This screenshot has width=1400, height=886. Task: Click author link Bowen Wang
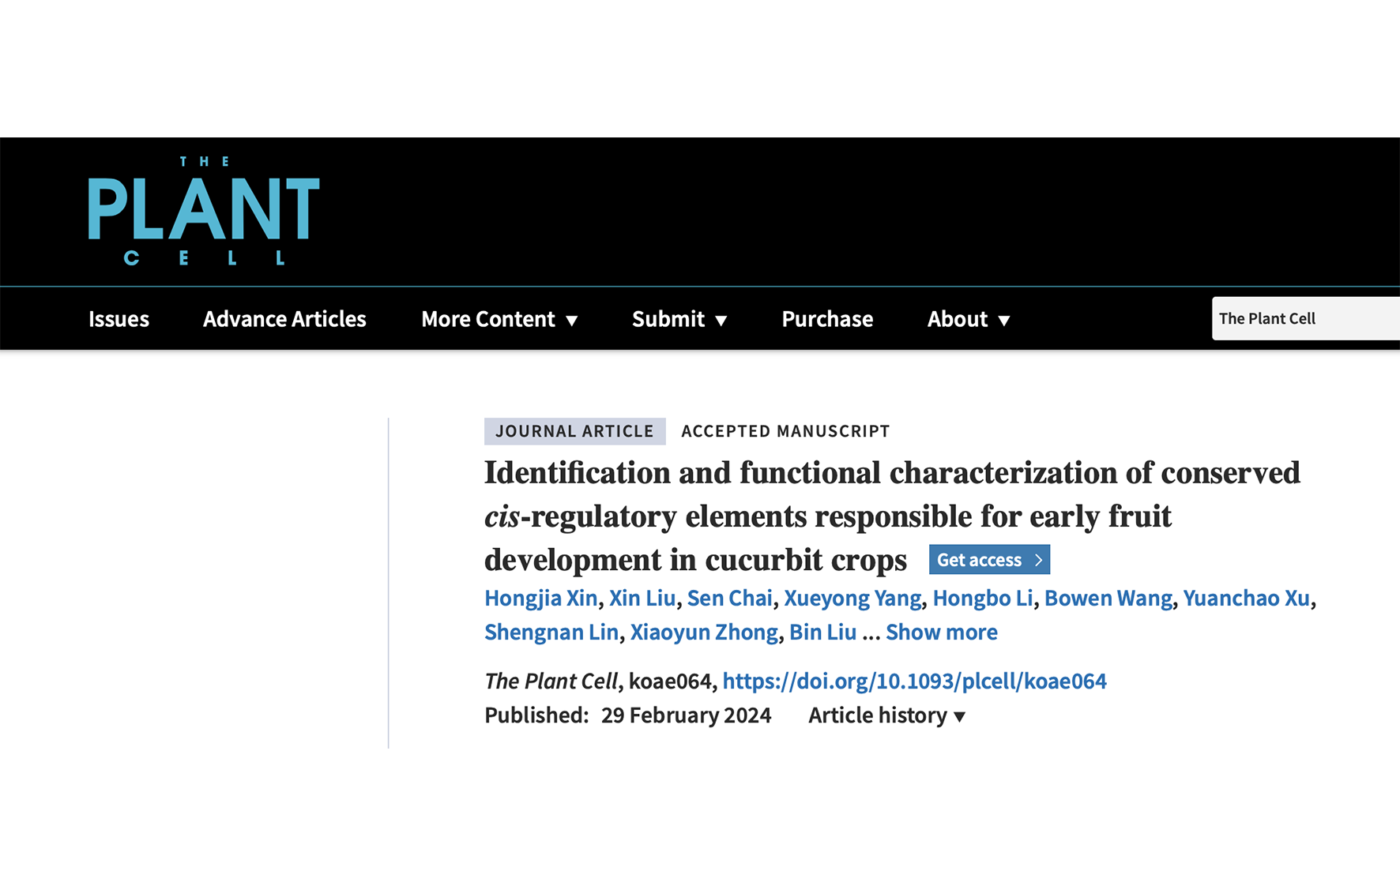[x=1108, y=599]
